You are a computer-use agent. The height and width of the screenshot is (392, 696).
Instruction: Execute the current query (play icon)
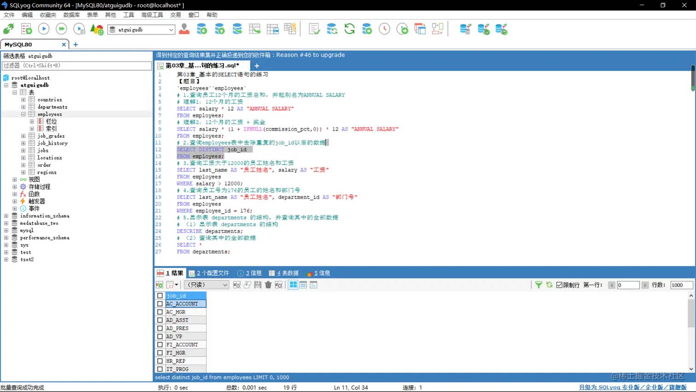(44, 29)
